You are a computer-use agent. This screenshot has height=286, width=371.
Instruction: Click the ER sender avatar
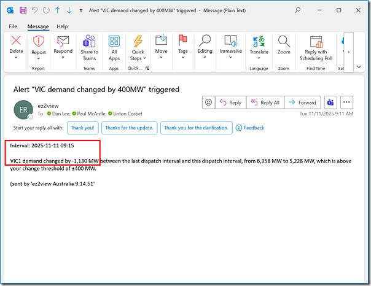[x=23, y=110]
